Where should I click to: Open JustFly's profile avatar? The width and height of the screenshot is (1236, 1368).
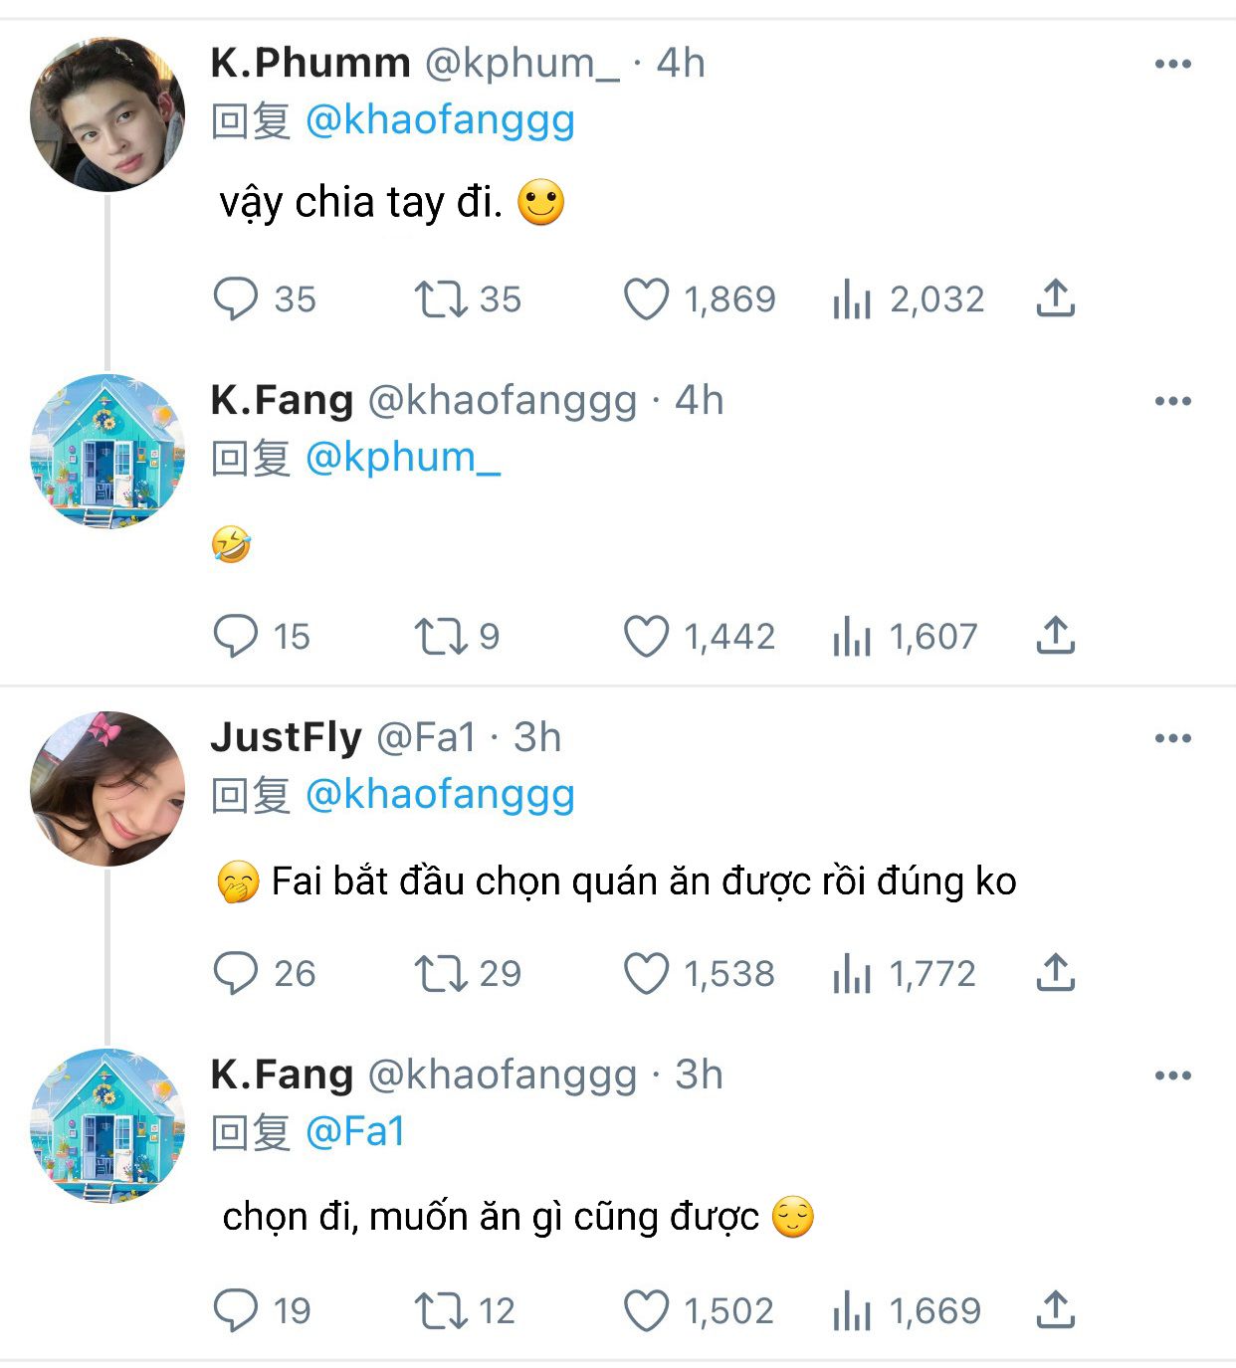point(107,789)
